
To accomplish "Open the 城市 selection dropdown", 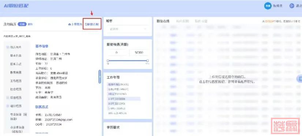I will (127, 29).
